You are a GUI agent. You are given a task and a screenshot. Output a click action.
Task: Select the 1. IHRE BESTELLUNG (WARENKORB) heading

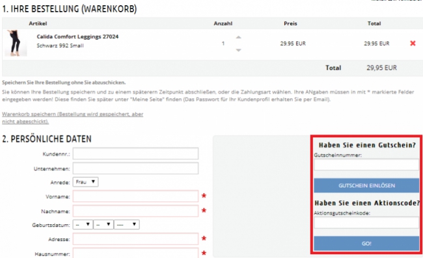tap(70, 9)
